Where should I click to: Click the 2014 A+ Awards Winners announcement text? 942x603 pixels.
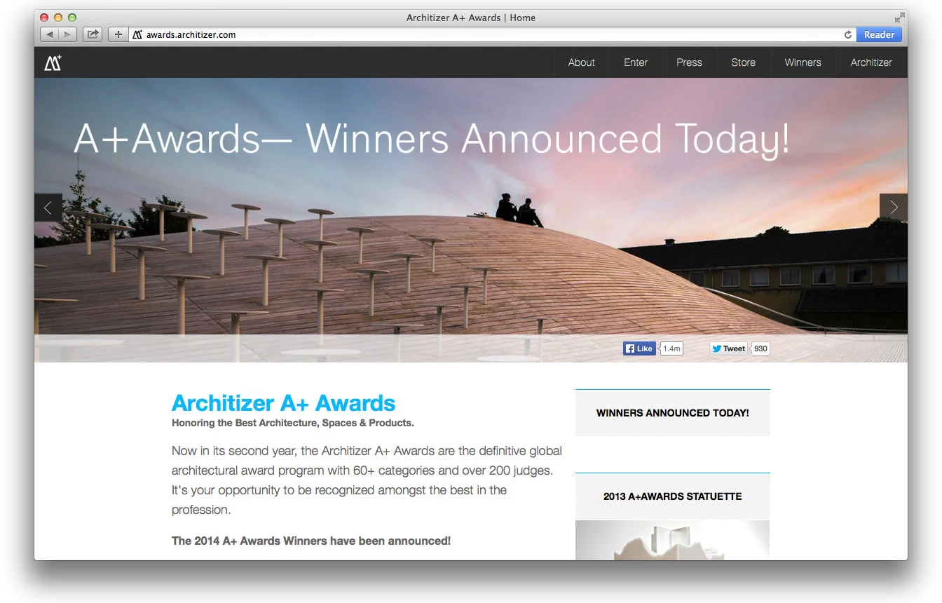coord(311,541)
